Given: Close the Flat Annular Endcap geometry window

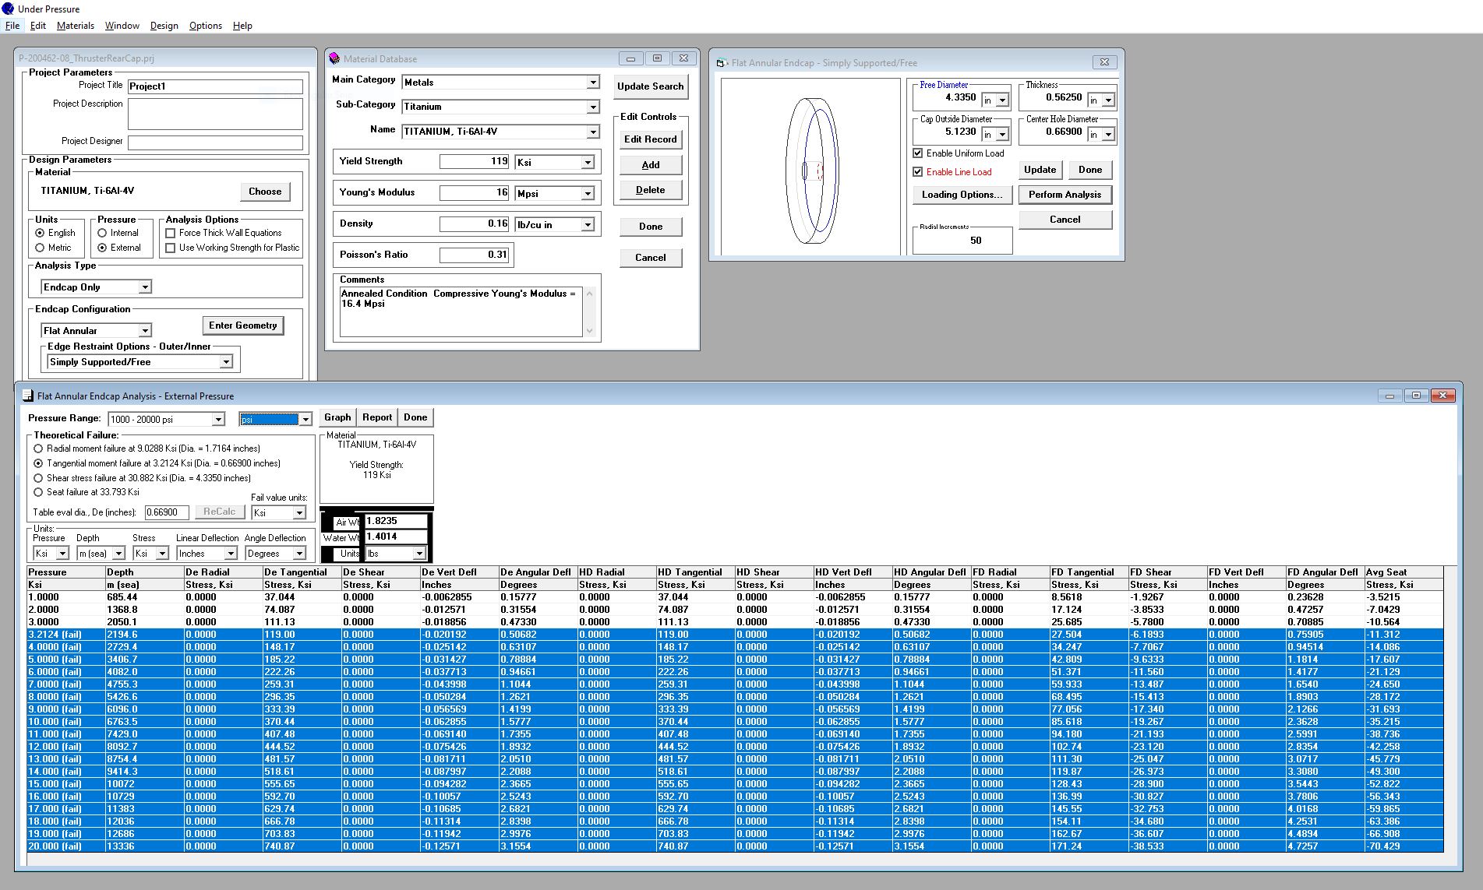Looking at the screenshot, I should click(x=1104, y=62).
